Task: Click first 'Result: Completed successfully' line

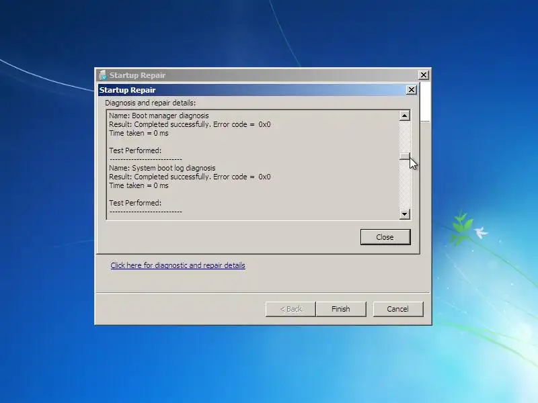Action: coord(190,124)
